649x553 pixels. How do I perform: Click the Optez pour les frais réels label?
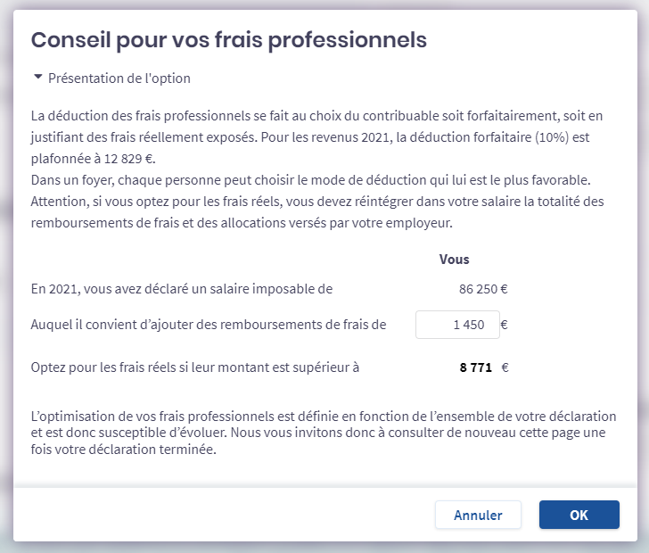(194, 367)
